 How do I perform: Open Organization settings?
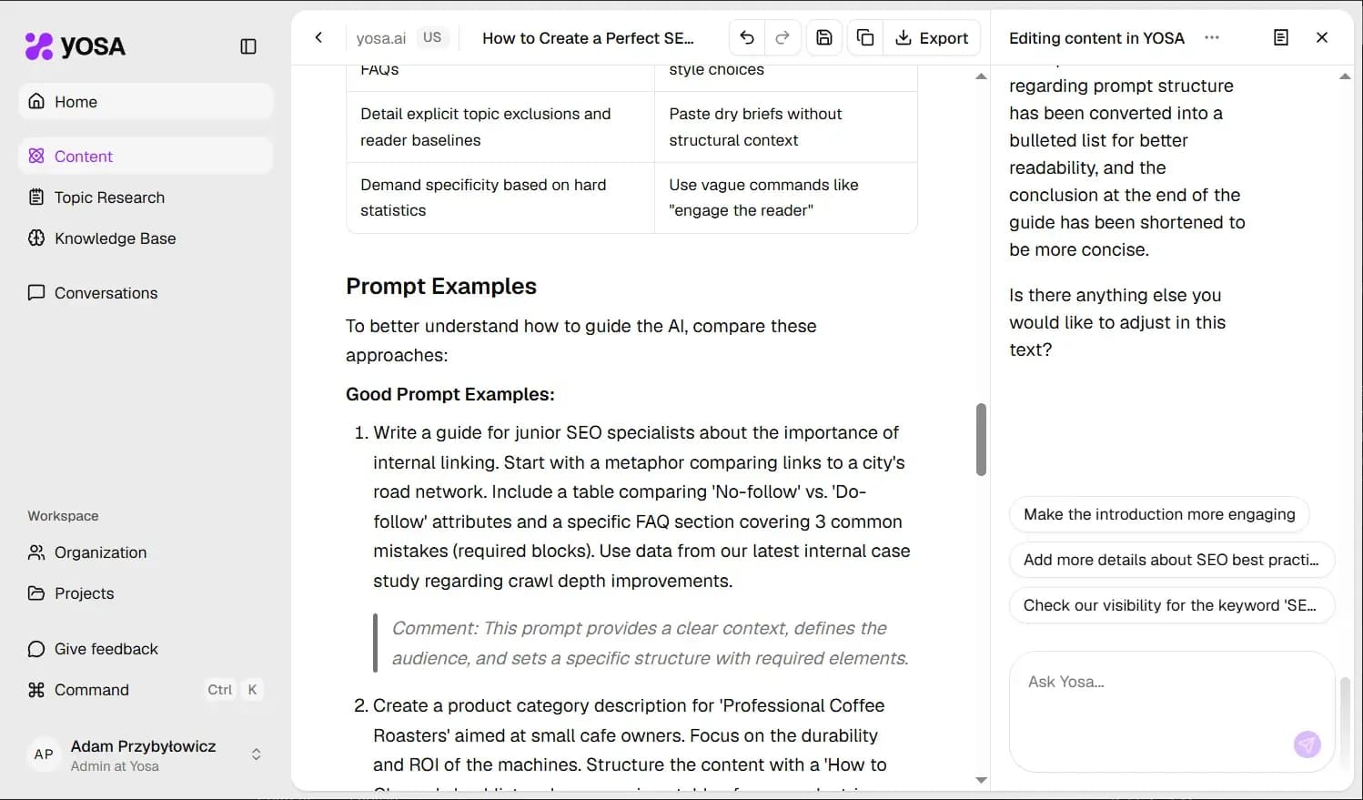[x=146, y=552]
